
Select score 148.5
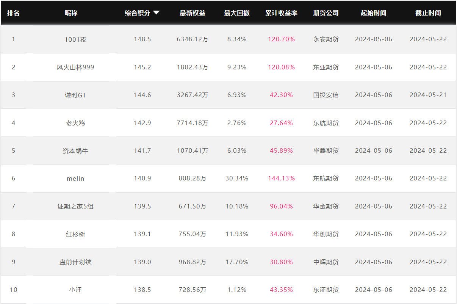tap(142, 39)
